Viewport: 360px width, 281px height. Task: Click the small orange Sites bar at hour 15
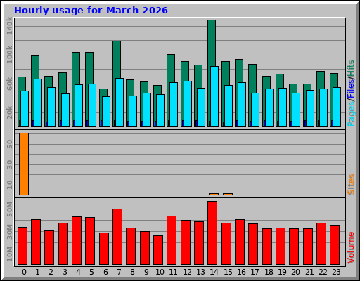pos(228,194)
